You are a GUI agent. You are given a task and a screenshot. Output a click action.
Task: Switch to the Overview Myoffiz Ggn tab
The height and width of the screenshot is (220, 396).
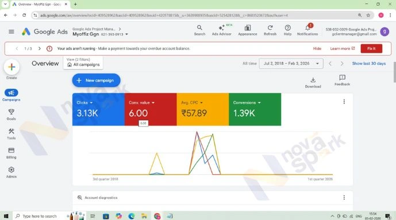coord(40,4)
